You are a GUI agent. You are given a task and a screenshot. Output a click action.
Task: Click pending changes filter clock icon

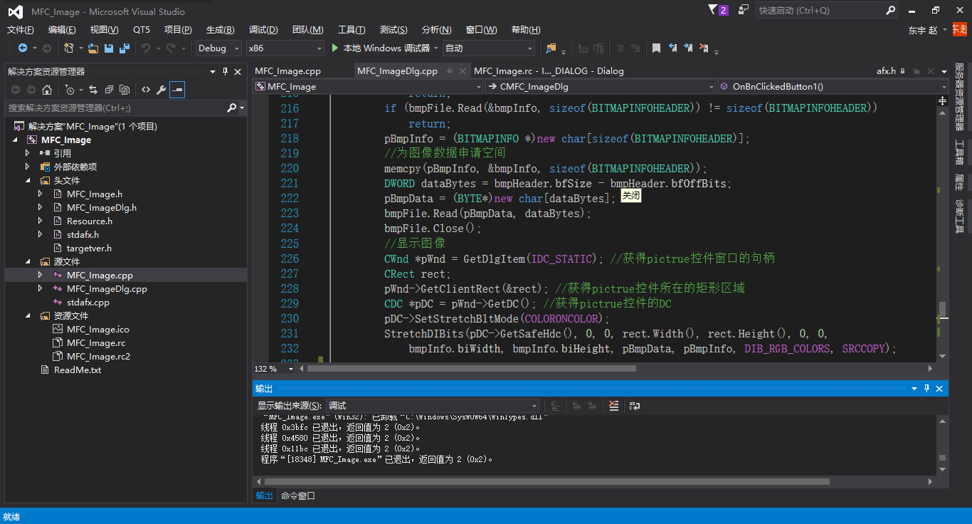pyautogui.click(x=70, y=90)
